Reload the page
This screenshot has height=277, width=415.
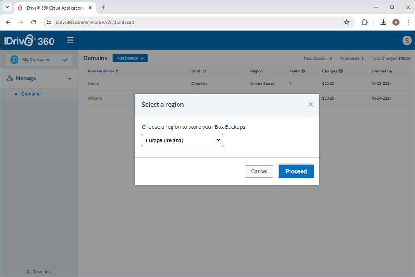33,22
